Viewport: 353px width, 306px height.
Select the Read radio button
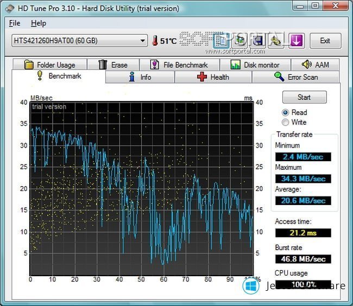(285, 112)
